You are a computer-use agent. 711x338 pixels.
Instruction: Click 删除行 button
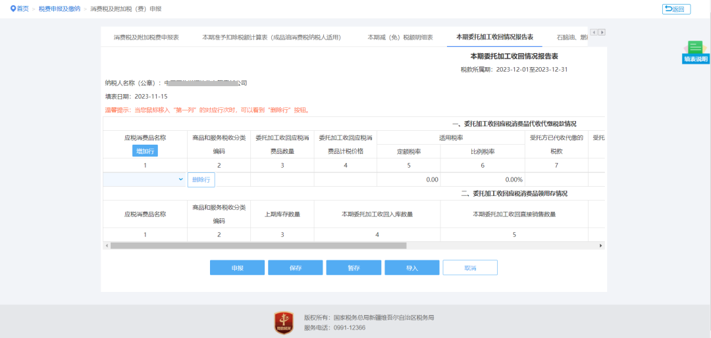click(201, 180)
